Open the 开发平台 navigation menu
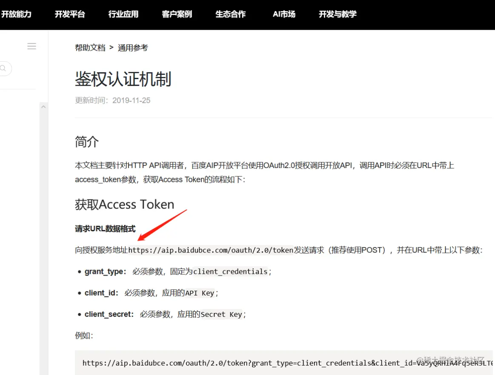This screenshot has width=495, height=375. click(70, 14)
